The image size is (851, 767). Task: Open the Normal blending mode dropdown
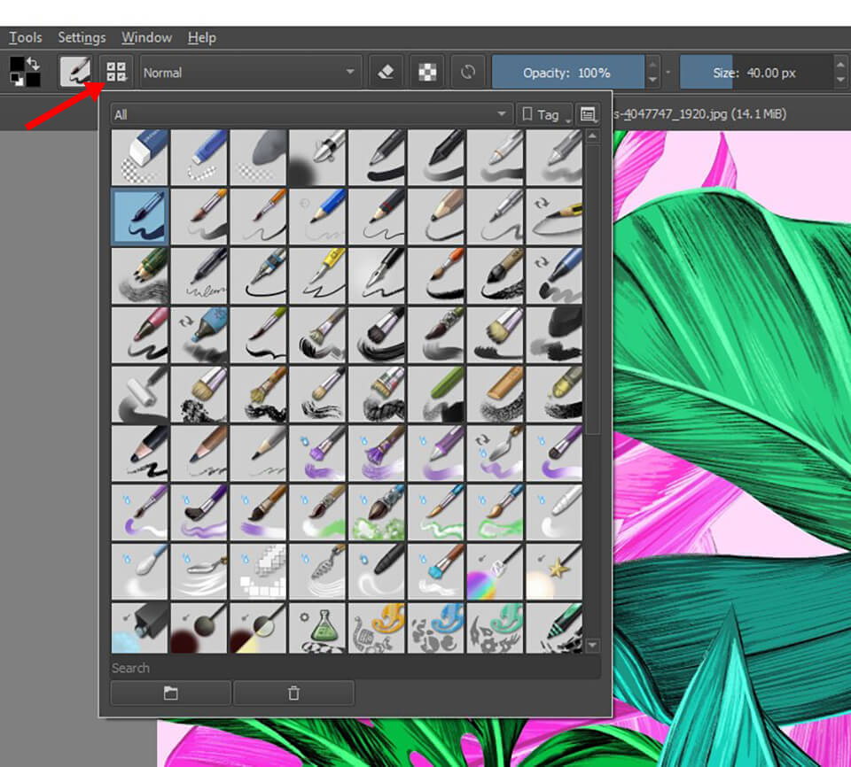pyautogui.click(x=249, y=72)
